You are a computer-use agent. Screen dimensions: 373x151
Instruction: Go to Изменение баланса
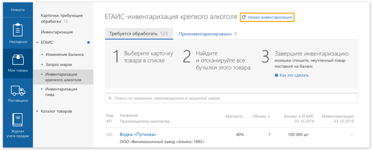pyautogui.click(x=64, y=54)
